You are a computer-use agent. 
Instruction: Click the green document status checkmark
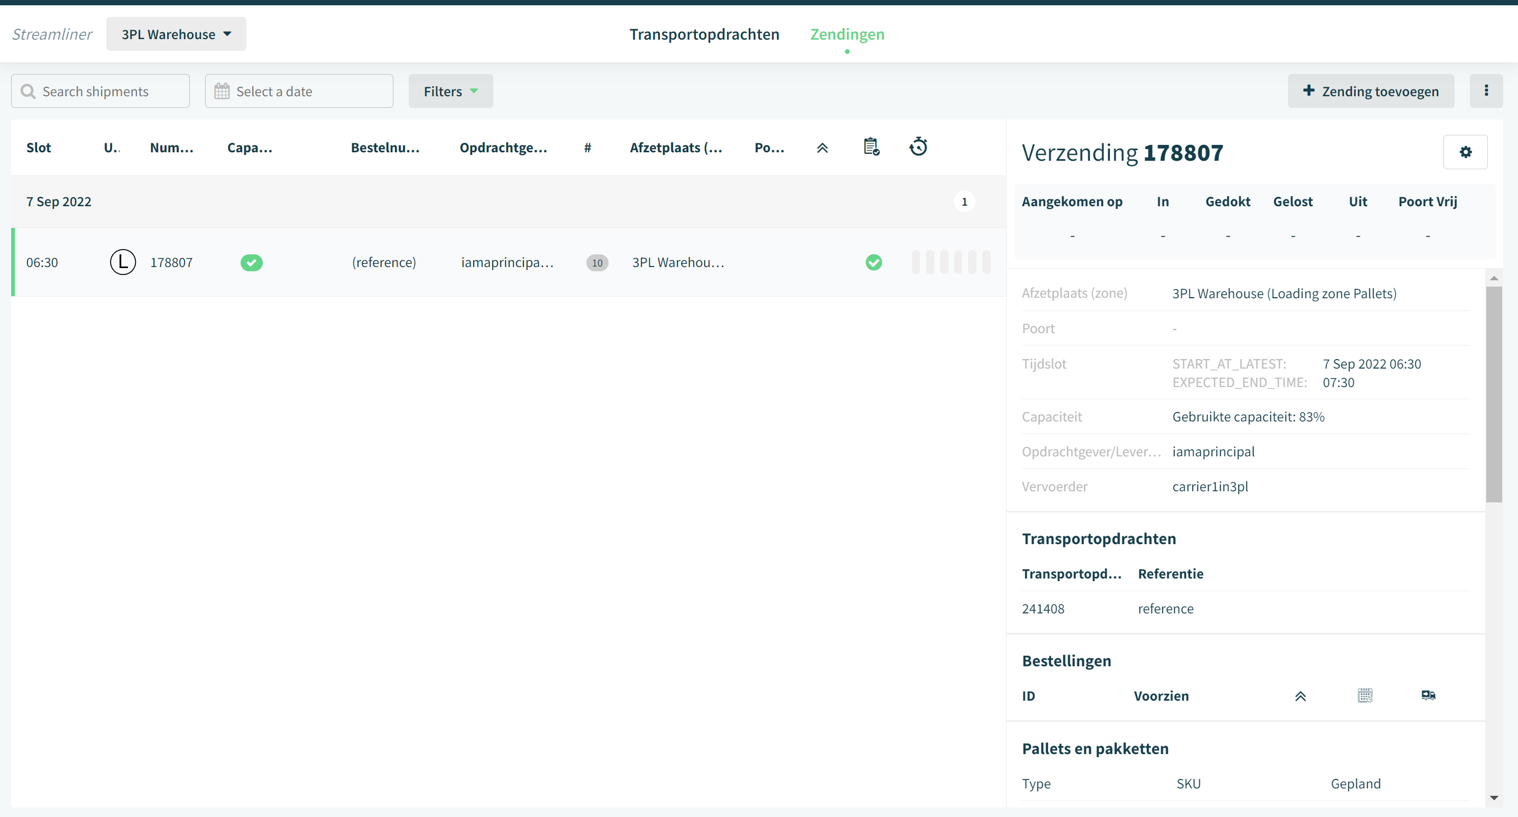pos(873,262)
